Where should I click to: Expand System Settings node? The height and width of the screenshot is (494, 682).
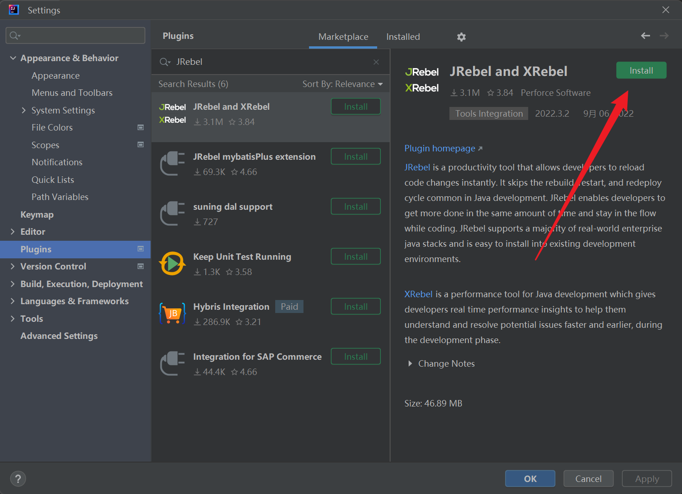[24, 110]
